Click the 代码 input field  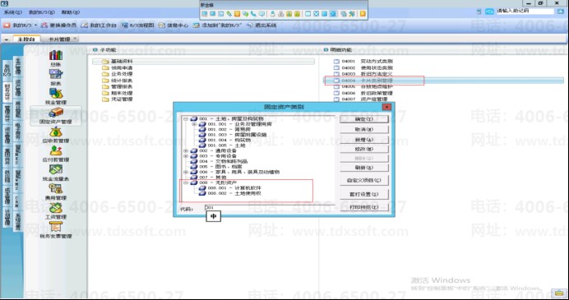click(x=271, y=208)
